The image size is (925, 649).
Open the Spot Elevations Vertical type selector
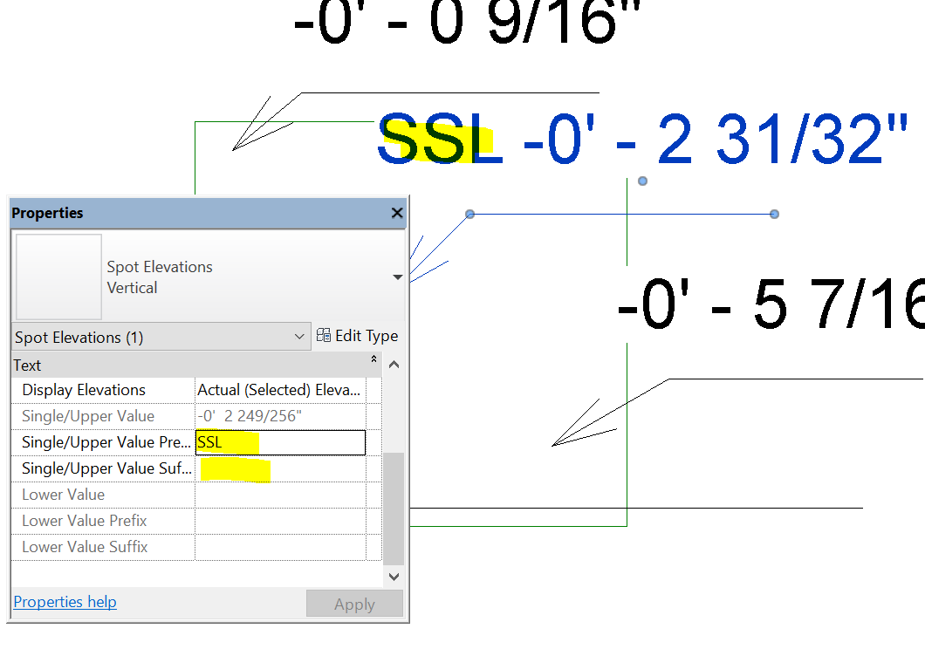click(x=397, y=277)
